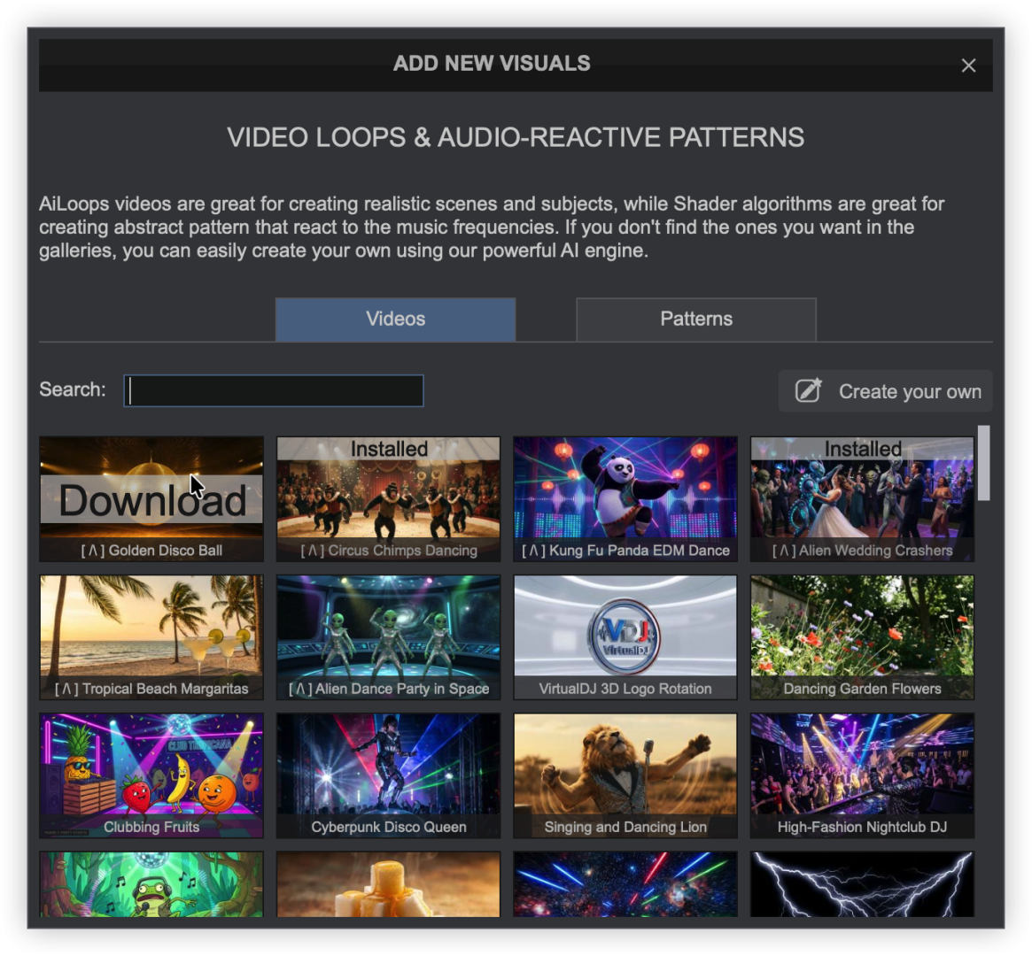Select the Alien Wedding Crashers thumbnail
The width and height of the screenshot is (1032, 956).
(x=862, y=499)
